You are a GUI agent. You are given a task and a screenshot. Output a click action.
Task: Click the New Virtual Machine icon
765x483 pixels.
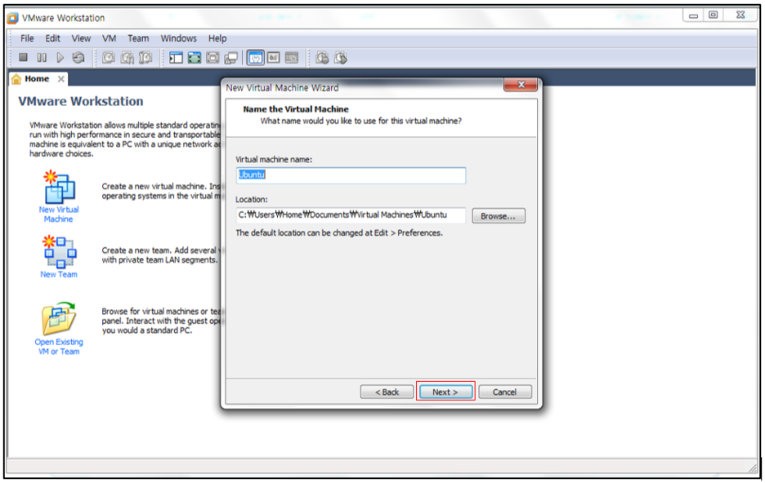pyautogui.click(x=59, y=187)
